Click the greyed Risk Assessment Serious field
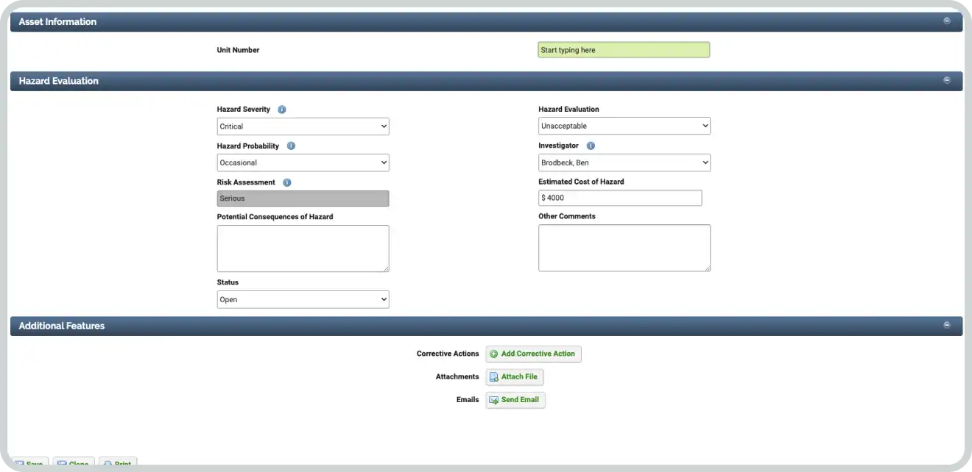The width and height of the screenshot is (972, 472). 303,199
